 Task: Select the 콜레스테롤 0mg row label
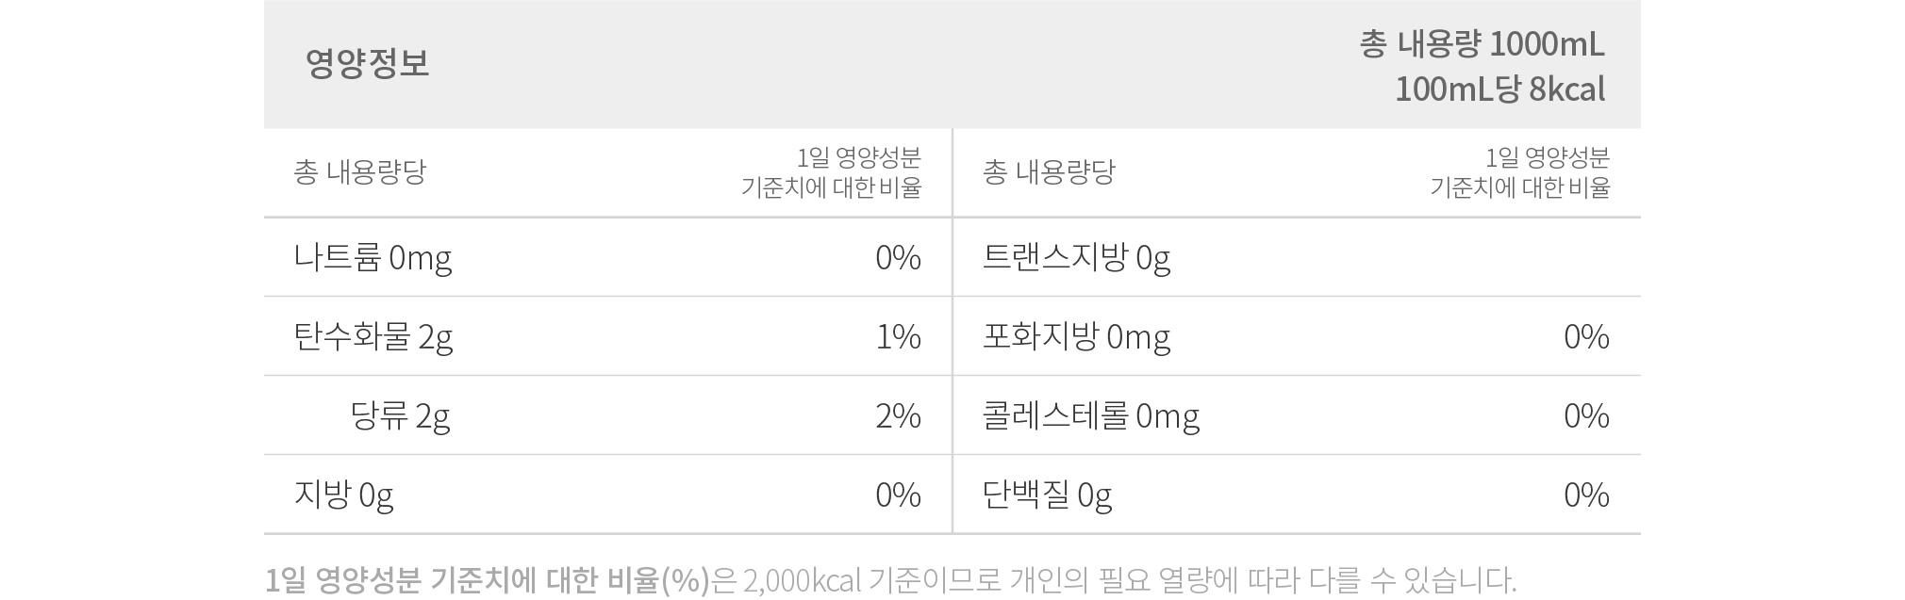click(1091, 415)
